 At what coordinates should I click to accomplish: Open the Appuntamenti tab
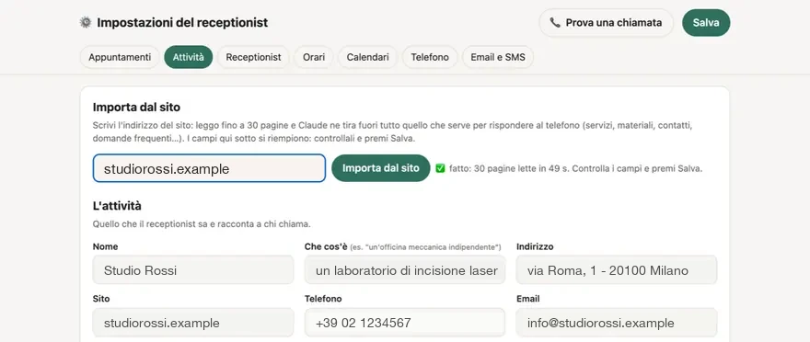[x=120, y=57]
